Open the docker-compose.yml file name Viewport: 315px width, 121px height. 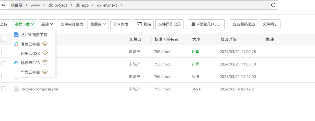(40, 89)
